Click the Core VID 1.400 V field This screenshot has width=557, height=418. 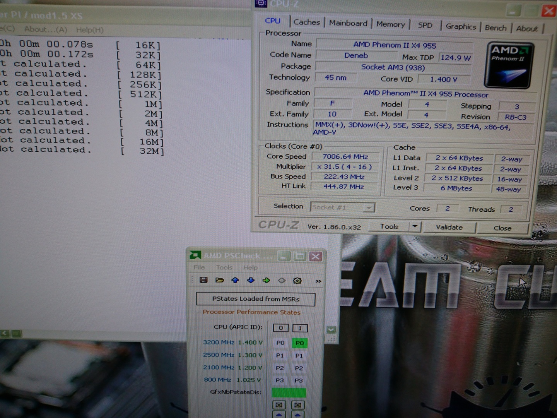click(x=444, y=79)
